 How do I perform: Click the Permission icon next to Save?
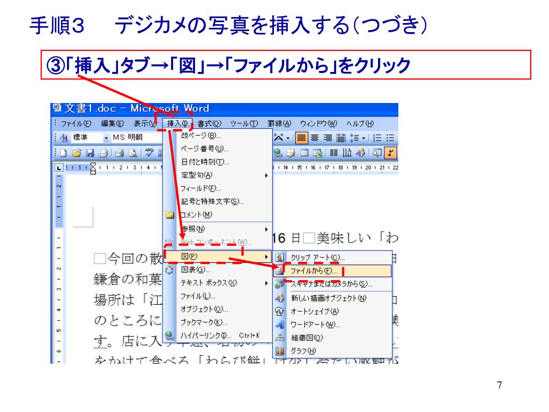(x=103, y=153)
